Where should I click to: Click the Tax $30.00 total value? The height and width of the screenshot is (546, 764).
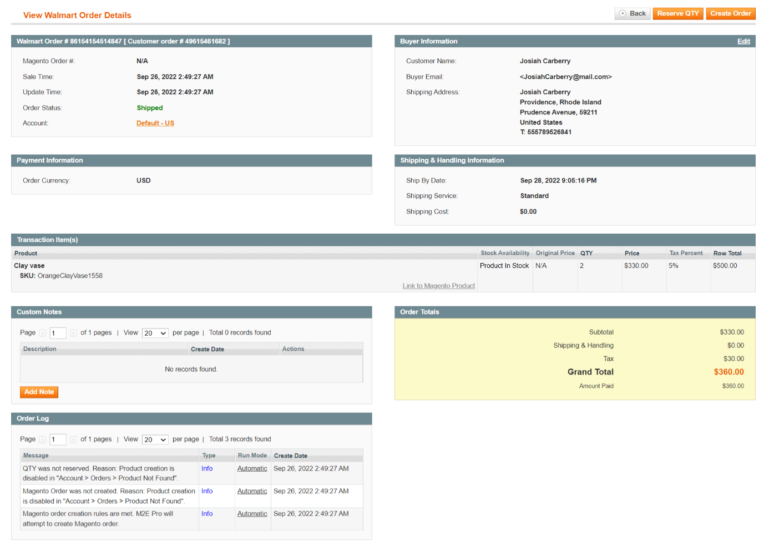[x=734, y=359]
